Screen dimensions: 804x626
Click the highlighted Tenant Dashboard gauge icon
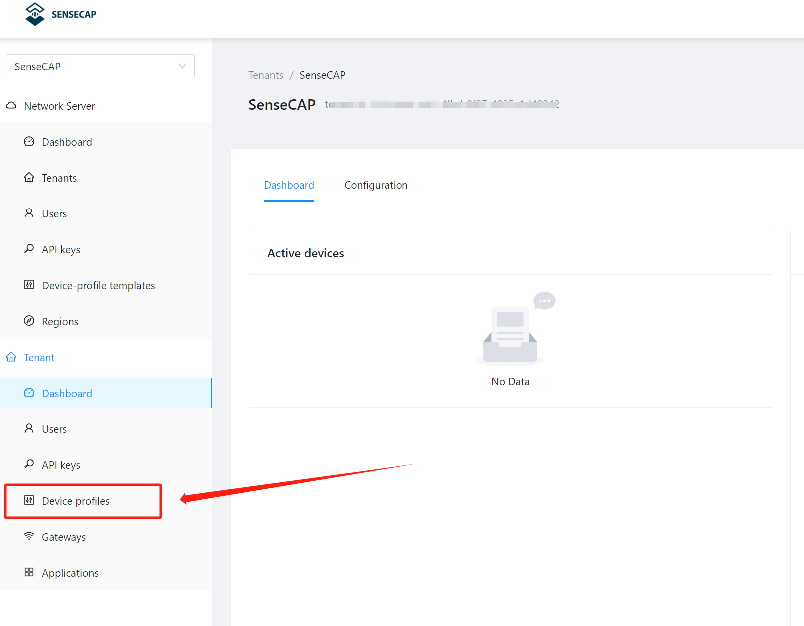point(29,393)
